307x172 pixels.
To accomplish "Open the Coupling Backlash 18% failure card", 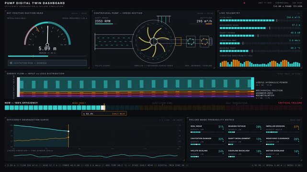I will (245, 154).
